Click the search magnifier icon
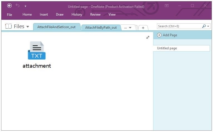Image resolution: width=213 pixels, height=132 pixels. [x=204, y=26]
